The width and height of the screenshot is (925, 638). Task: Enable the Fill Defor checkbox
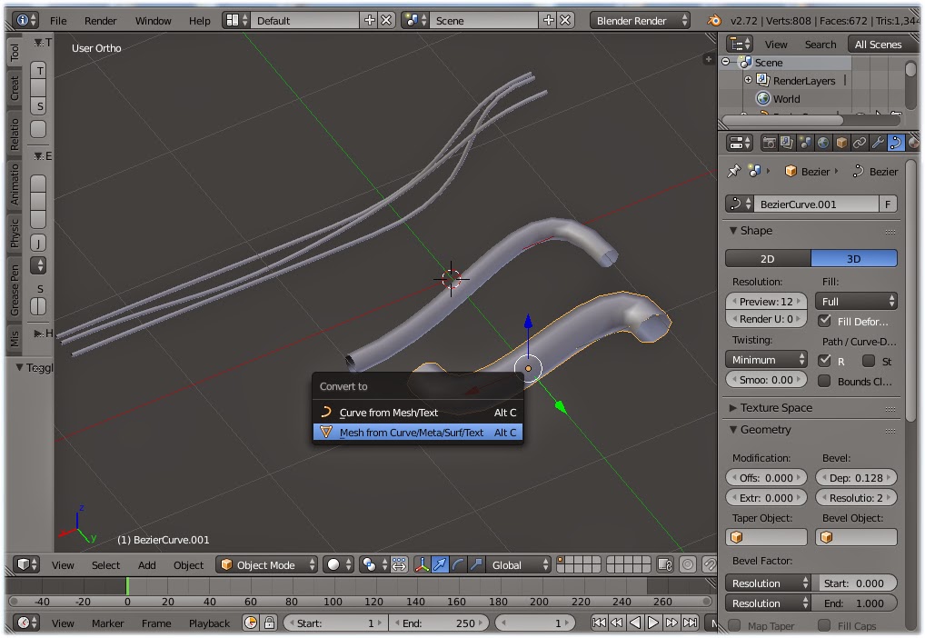click(826, 321)
